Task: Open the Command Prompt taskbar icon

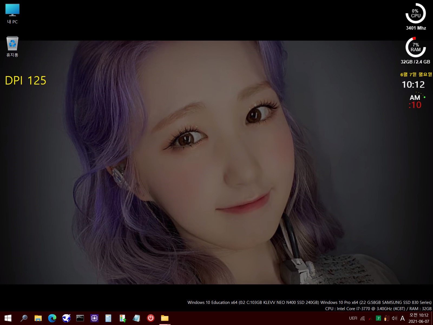Action: (x=80, y=318)
